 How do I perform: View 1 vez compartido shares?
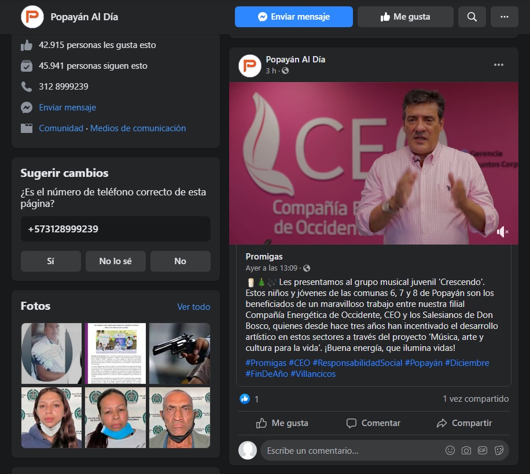[x=476, y=399]
